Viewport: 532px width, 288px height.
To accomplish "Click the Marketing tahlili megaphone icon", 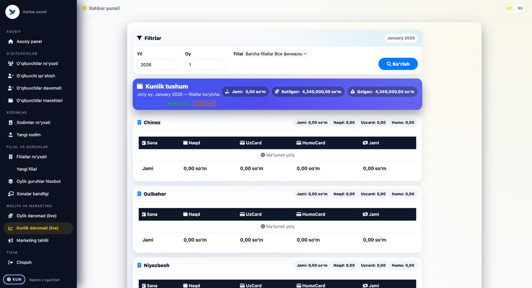I will coord(11,241).
